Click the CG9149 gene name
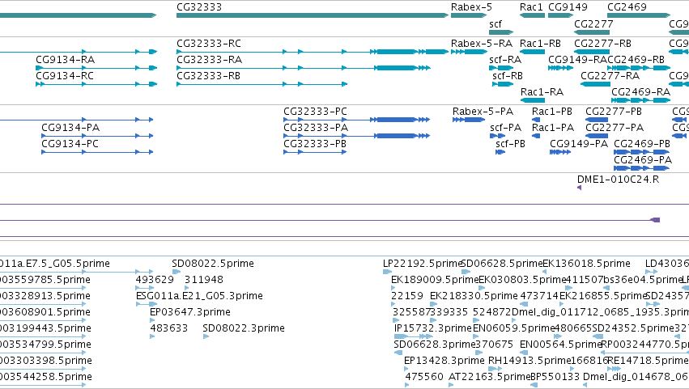689x389 pixels. [568, 7]
